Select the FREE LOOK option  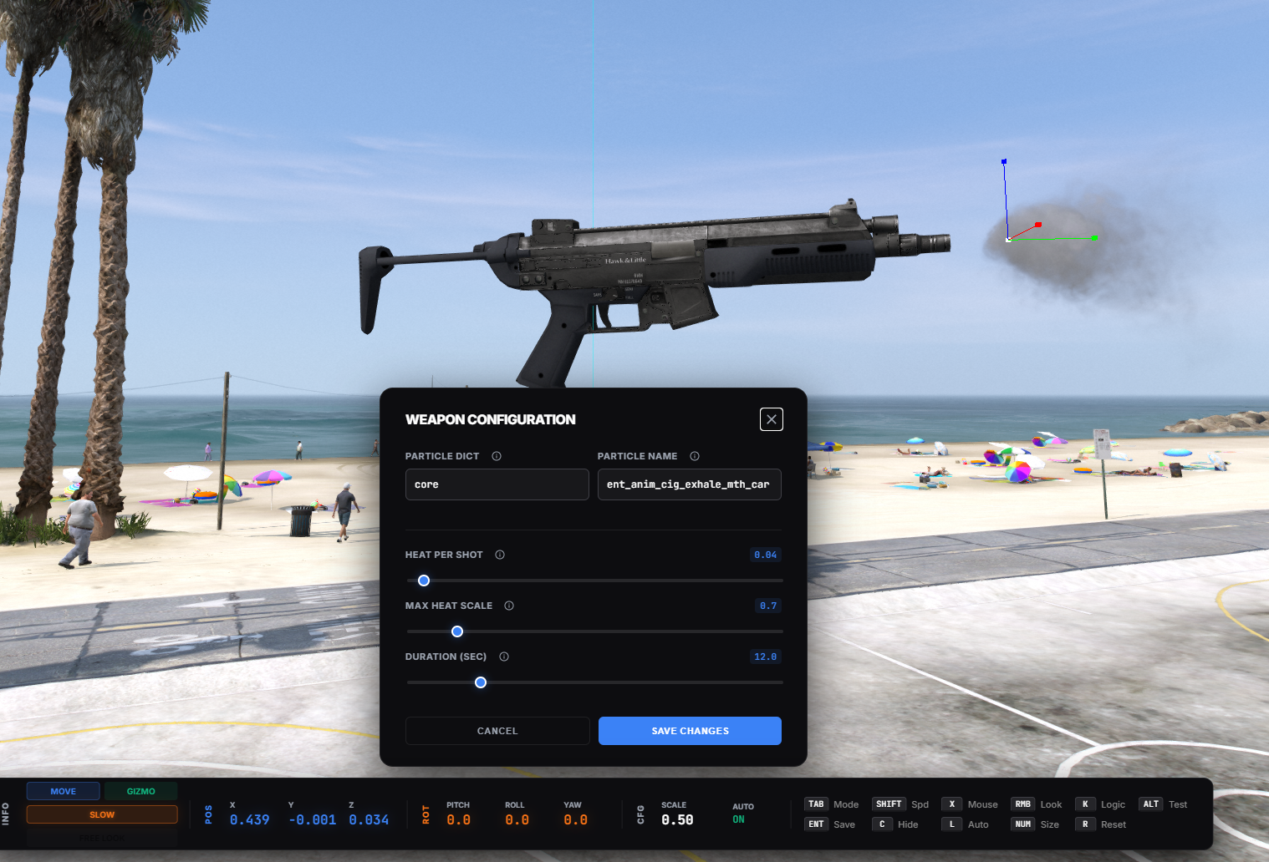pos(101,837)
